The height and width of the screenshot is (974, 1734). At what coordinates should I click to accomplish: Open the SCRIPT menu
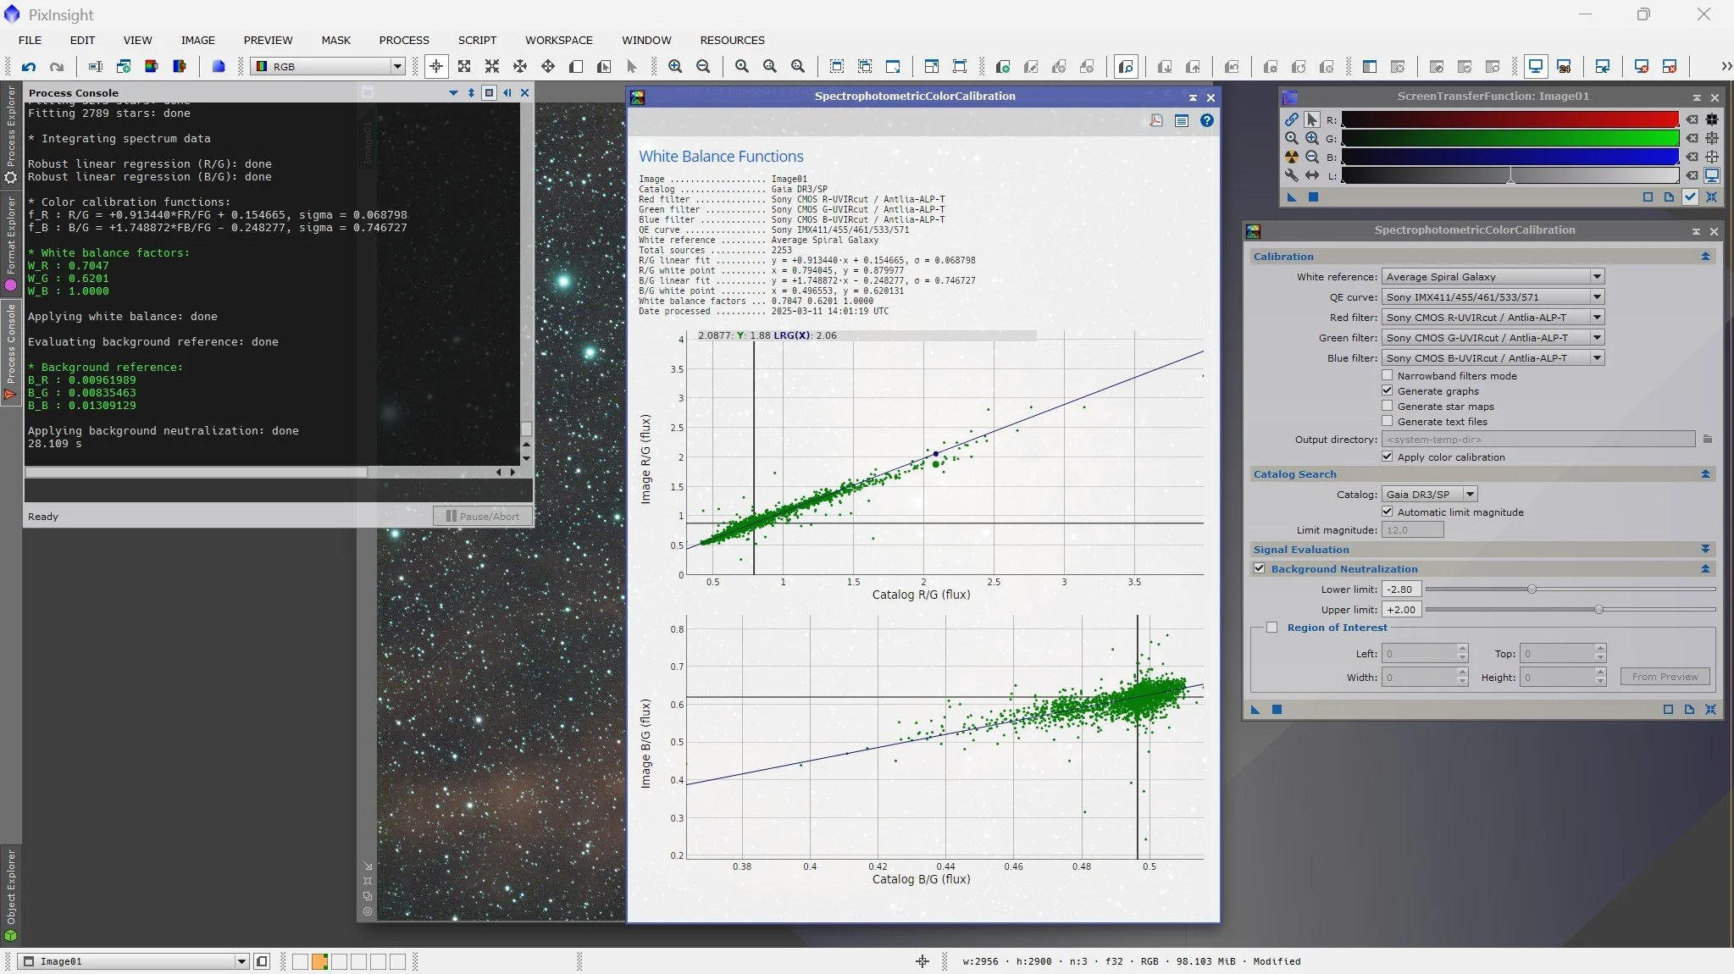(477, 40)
